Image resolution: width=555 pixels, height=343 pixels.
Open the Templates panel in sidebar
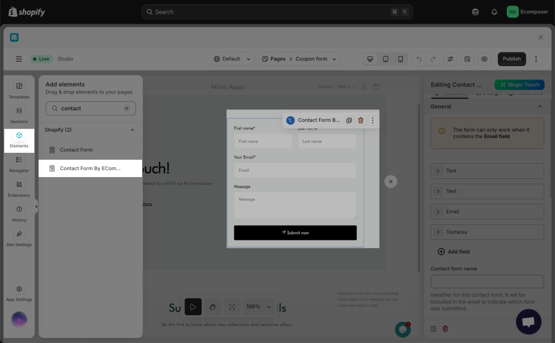pos(19,90)
